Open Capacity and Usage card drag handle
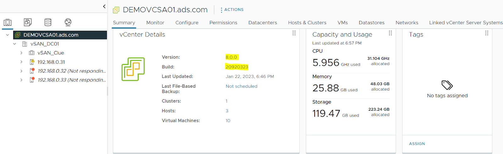This screenshot has width=503, height=154. click(390, 33)
